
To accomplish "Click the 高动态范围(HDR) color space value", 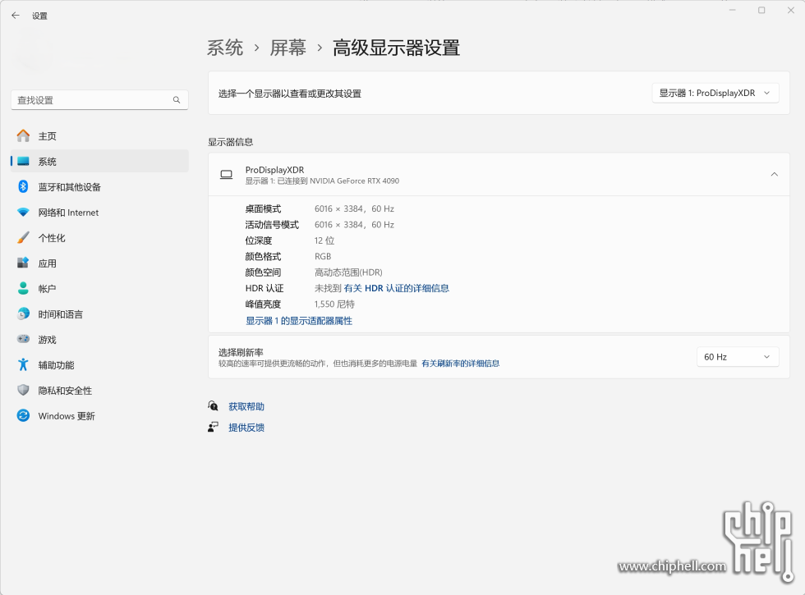I will click(x=348, y=272).
